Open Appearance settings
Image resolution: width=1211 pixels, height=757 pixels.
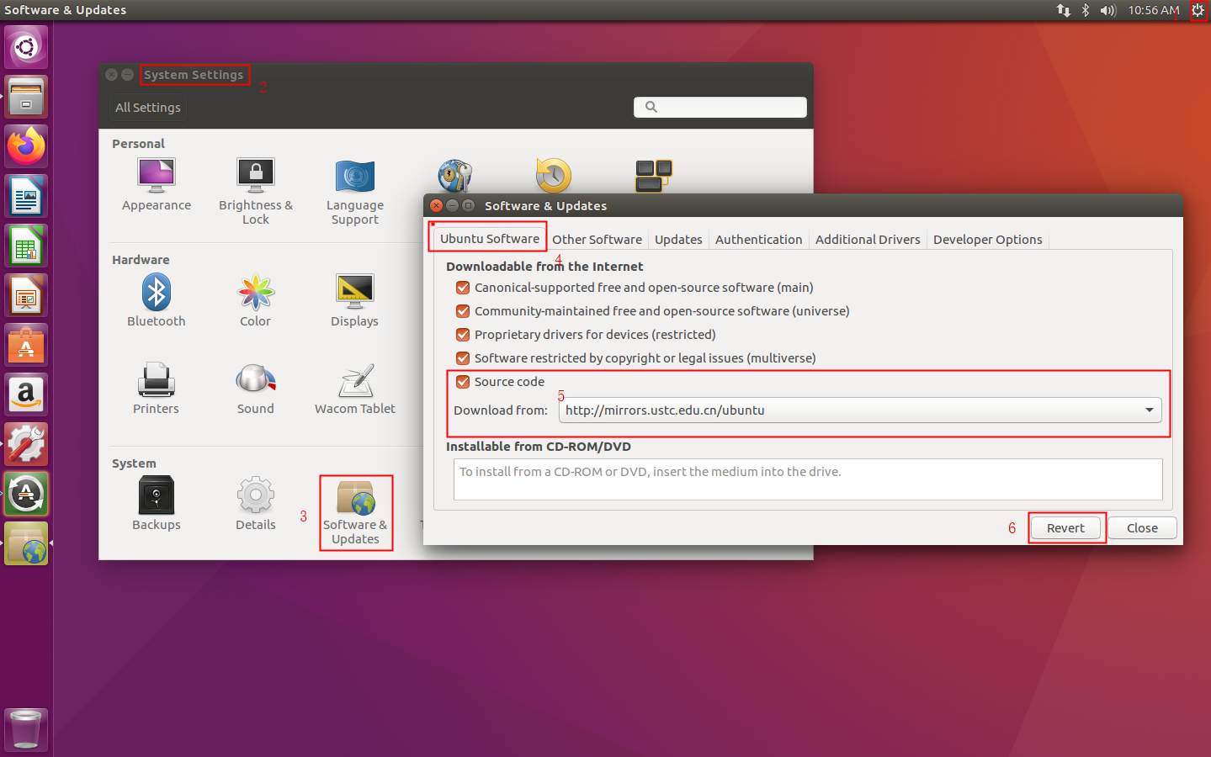[x=157, y=185]
